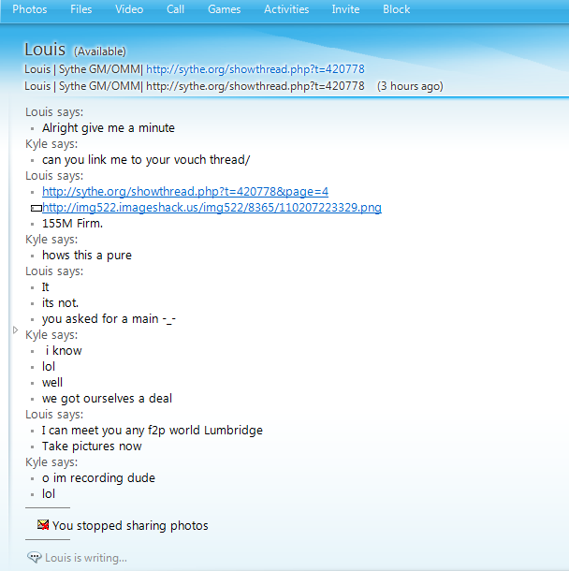
Task: Select the message "i know"
Action: point(64,351)
